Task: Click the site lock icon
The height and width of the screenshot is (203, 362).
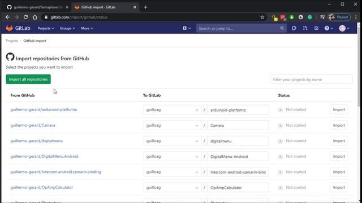Action: (46, 17)
